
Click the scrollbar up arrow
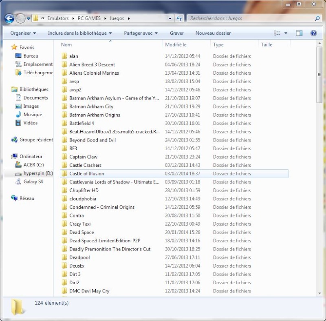319,43
